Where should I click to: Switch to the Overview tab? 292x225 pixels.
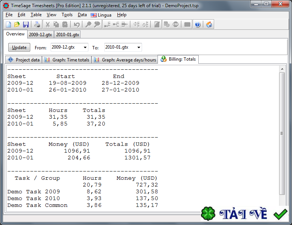point(15,34)
